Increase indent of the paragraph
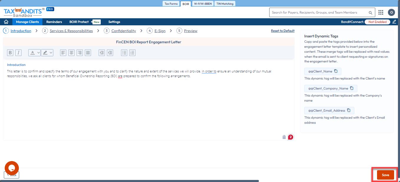The width and height of the screenshot is (400, 182). click(110, 53)
